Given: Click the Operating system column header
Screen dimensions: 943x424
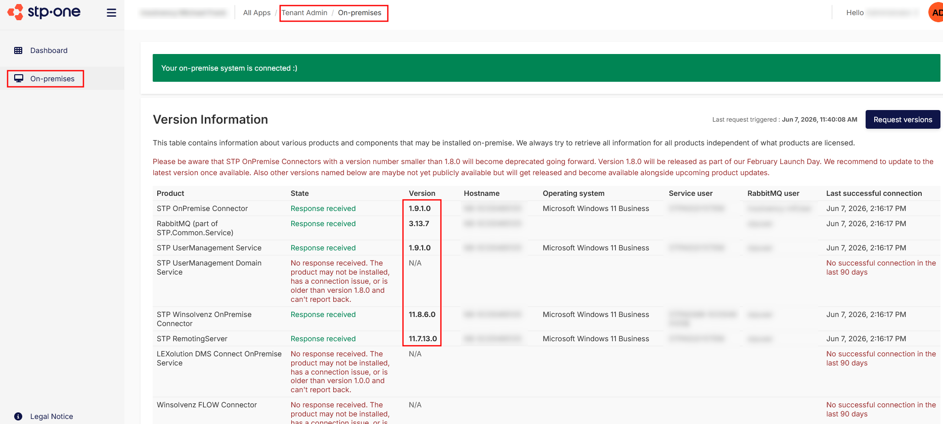Looking at the screenshot, I should pos(573,193).
